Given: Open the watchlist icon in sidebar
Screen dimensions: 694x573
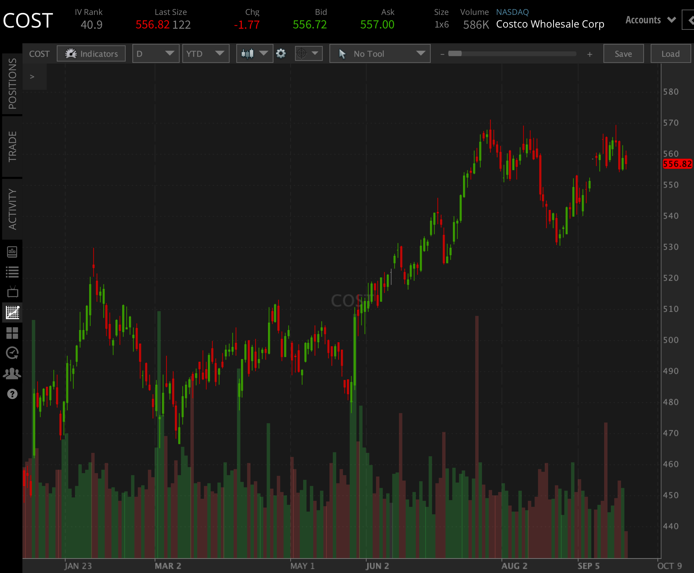Looking at the screenshot, I should tap(12, 272).
